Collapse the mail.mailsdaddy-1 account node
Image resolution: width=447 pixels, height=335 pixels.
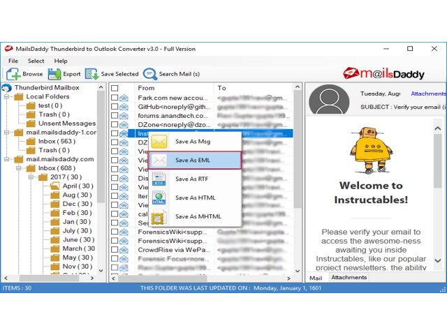[x=7, y=133]
